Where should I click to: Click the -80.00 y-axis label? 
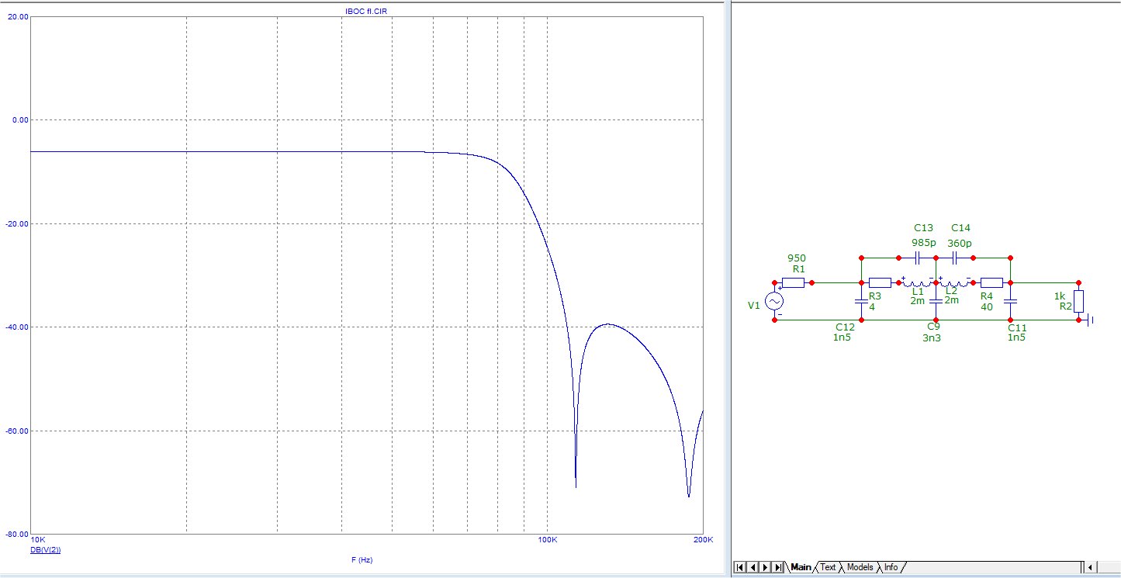pos(17,534)
